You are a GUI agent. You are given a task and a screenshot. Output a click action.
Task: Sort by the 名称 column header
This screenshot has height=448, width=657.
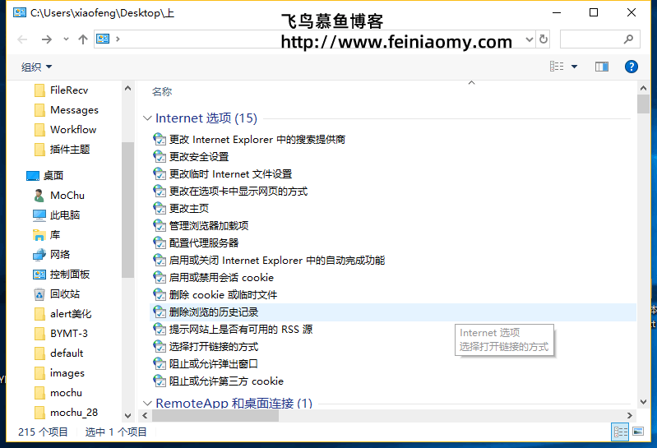162,92
